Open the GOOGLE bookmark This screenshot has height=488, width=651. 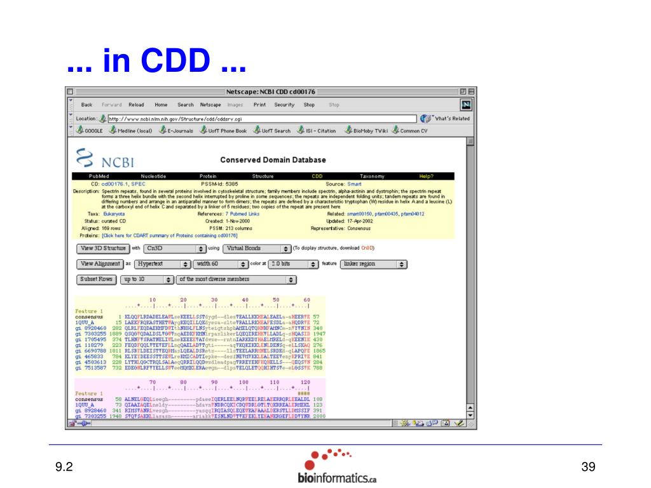90,131
